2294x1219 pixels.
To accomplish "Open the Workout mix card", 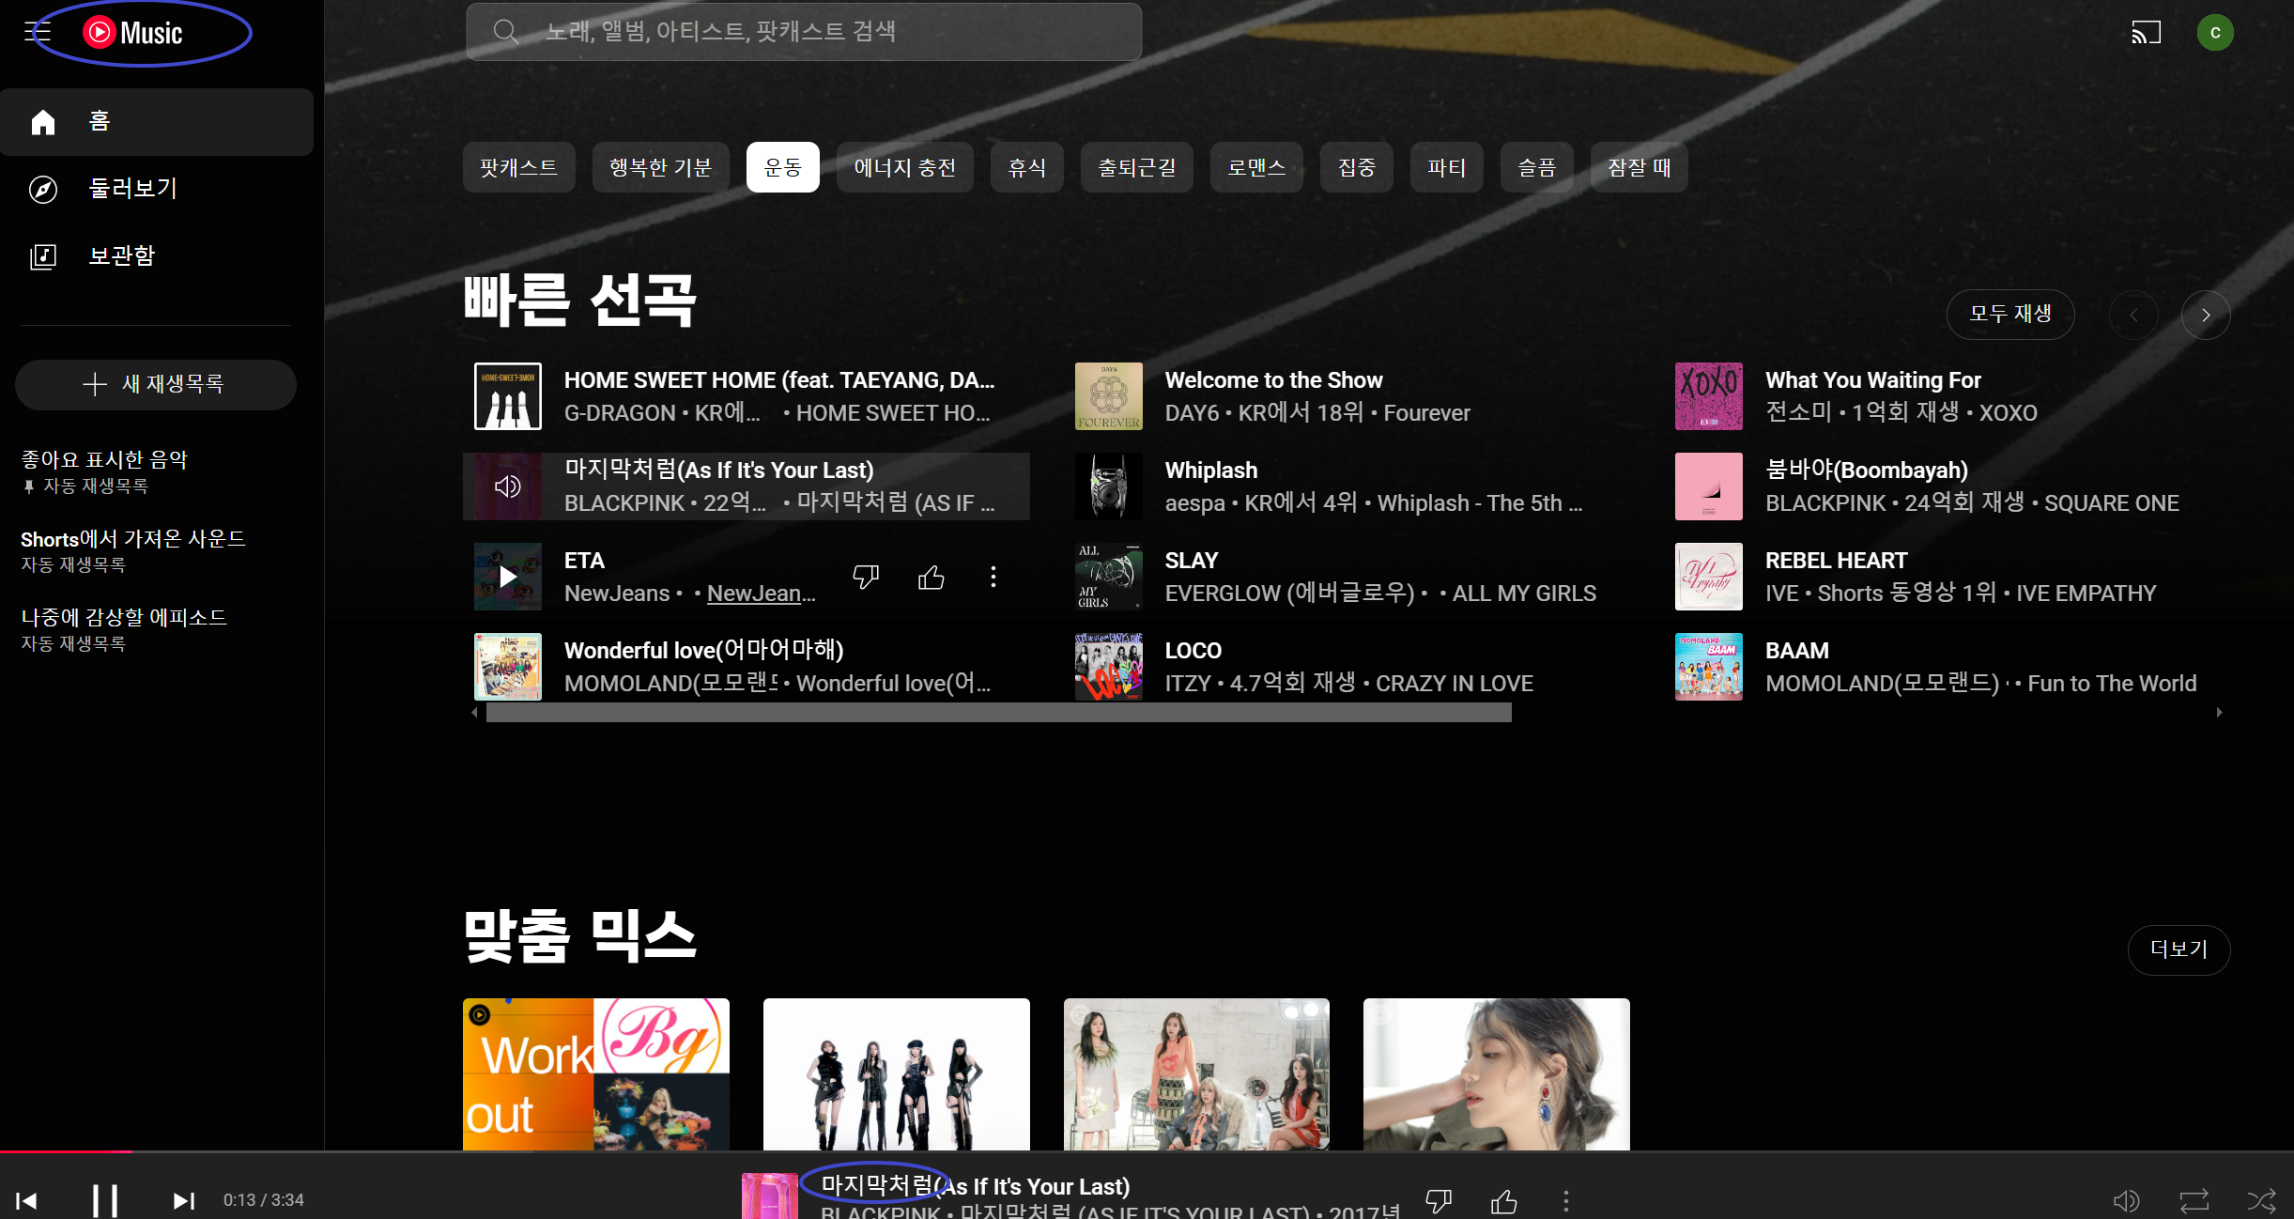I will click(x=596, y=1074).
